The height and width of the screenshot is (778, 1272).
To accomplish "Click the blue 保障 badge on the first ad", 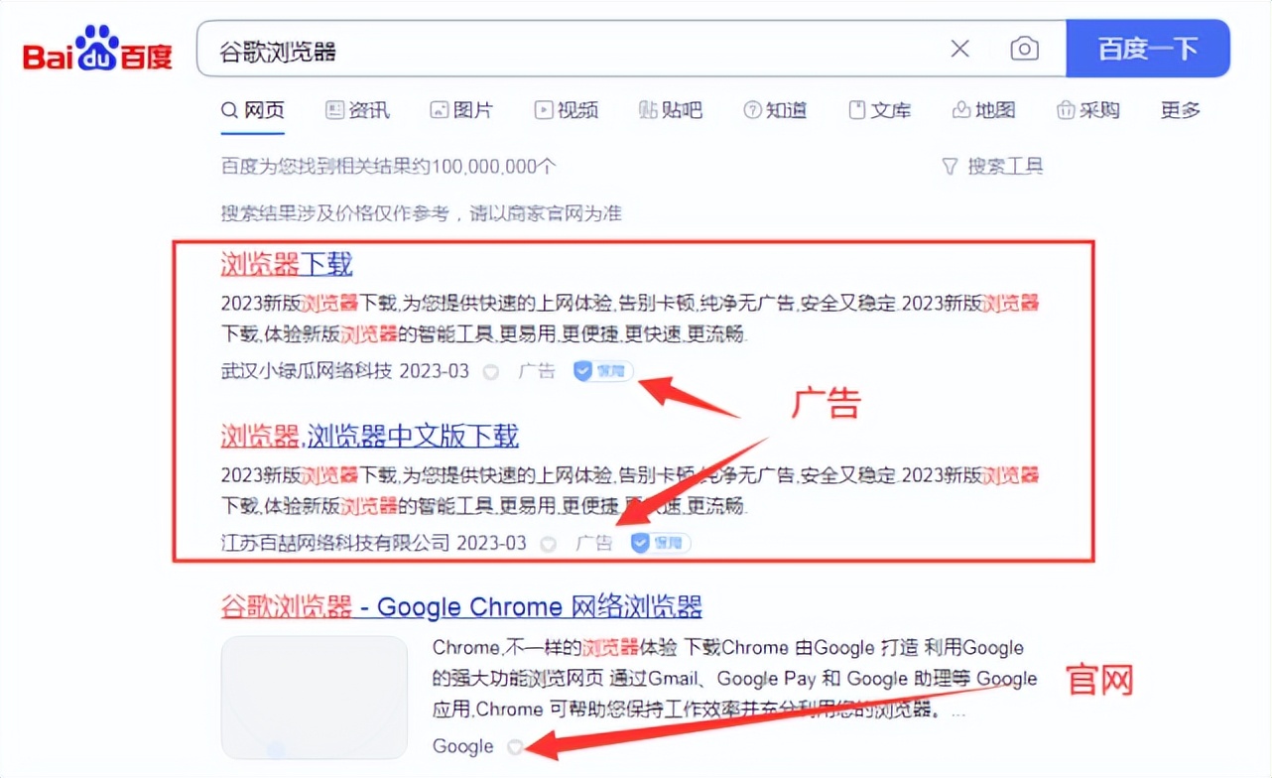I will click(x=601, y=370).
